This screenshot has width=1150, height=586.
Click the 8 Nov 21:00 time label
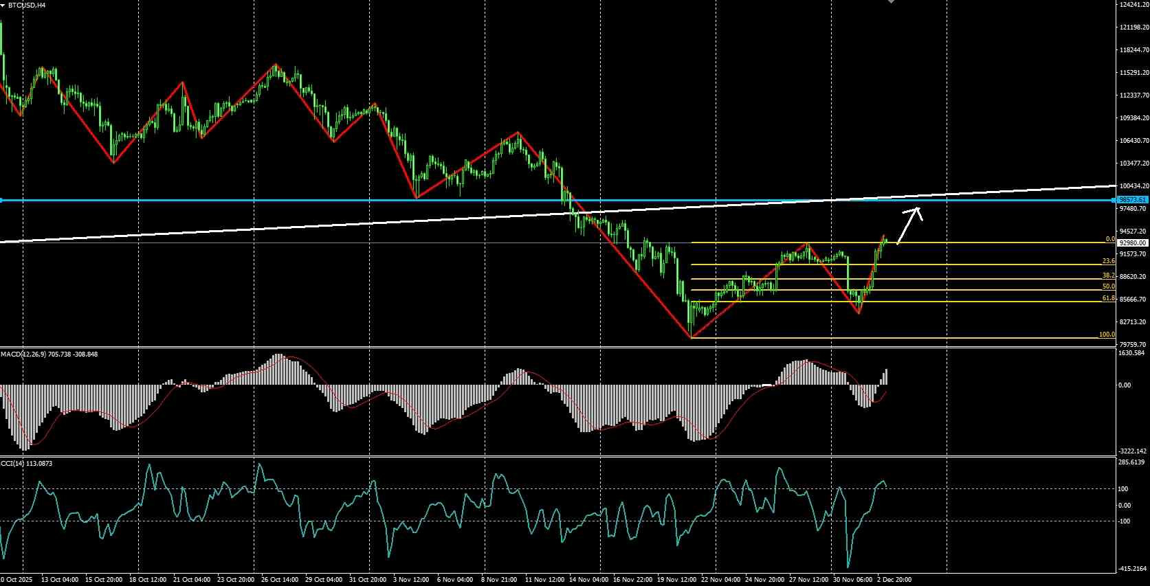tap(499, 580)
